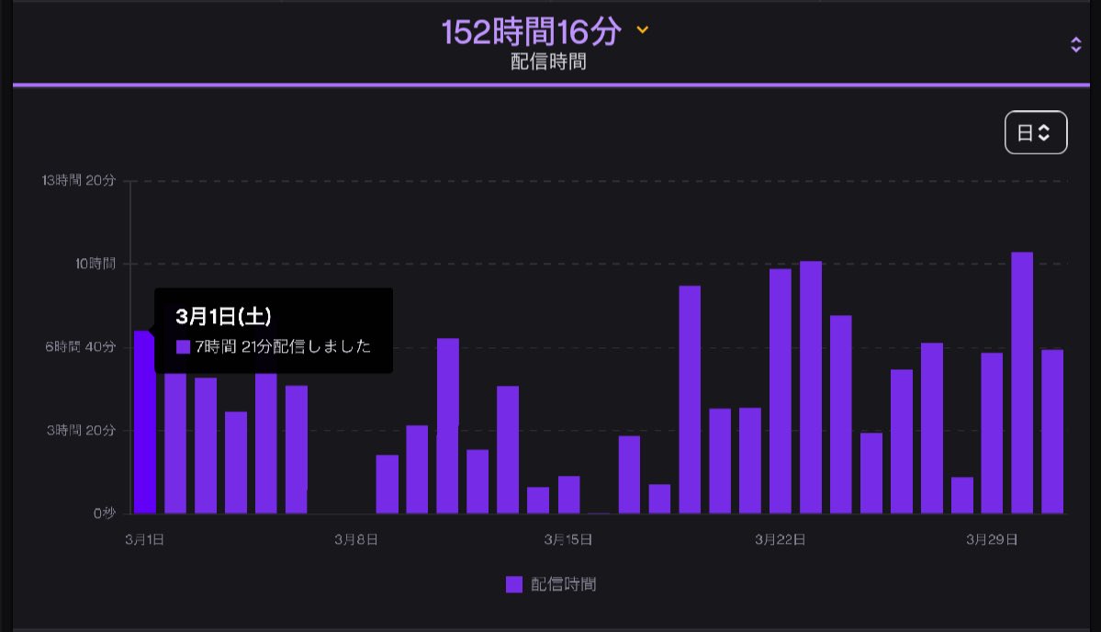
Task: Click the 3月2日 bar in the chart
Action: (175, 443)
